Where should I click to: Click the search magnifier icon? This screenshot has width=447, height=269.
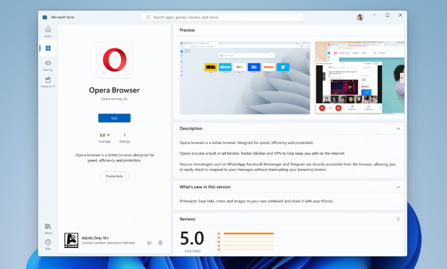[x=148, y=17]
